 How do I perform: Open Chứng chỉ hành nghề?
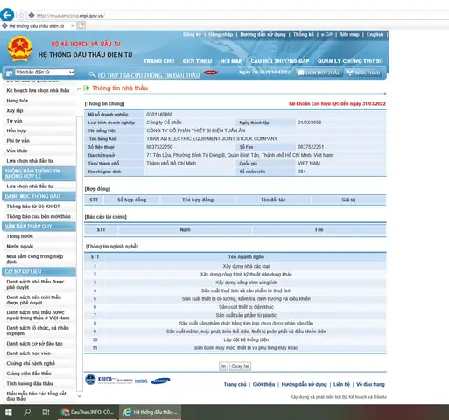(x=31, y=363)
